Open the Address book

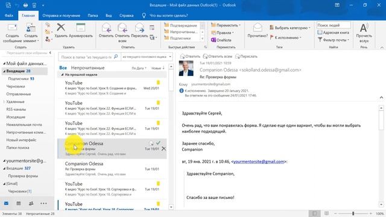(x=334, y=33)
